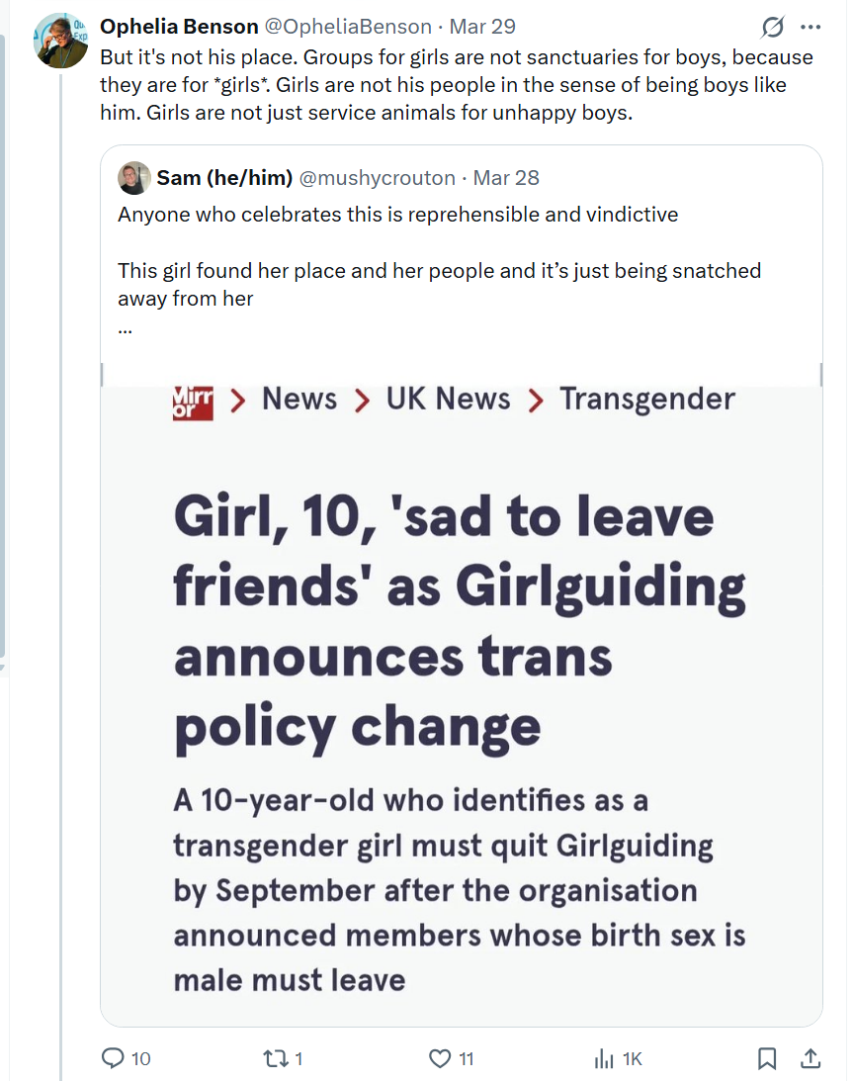Image resolution: width=853 pixels, height=1081 pixels.
Task: Open the share post menu
Action: pos(810,1058)
